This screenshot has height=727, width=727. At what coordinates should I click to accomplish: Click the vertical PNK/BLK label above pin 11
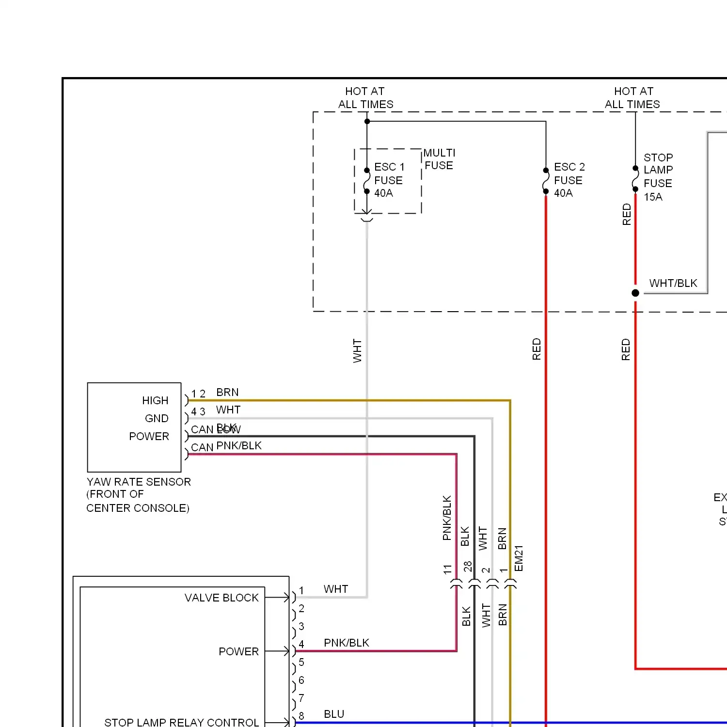coord(447,518)
